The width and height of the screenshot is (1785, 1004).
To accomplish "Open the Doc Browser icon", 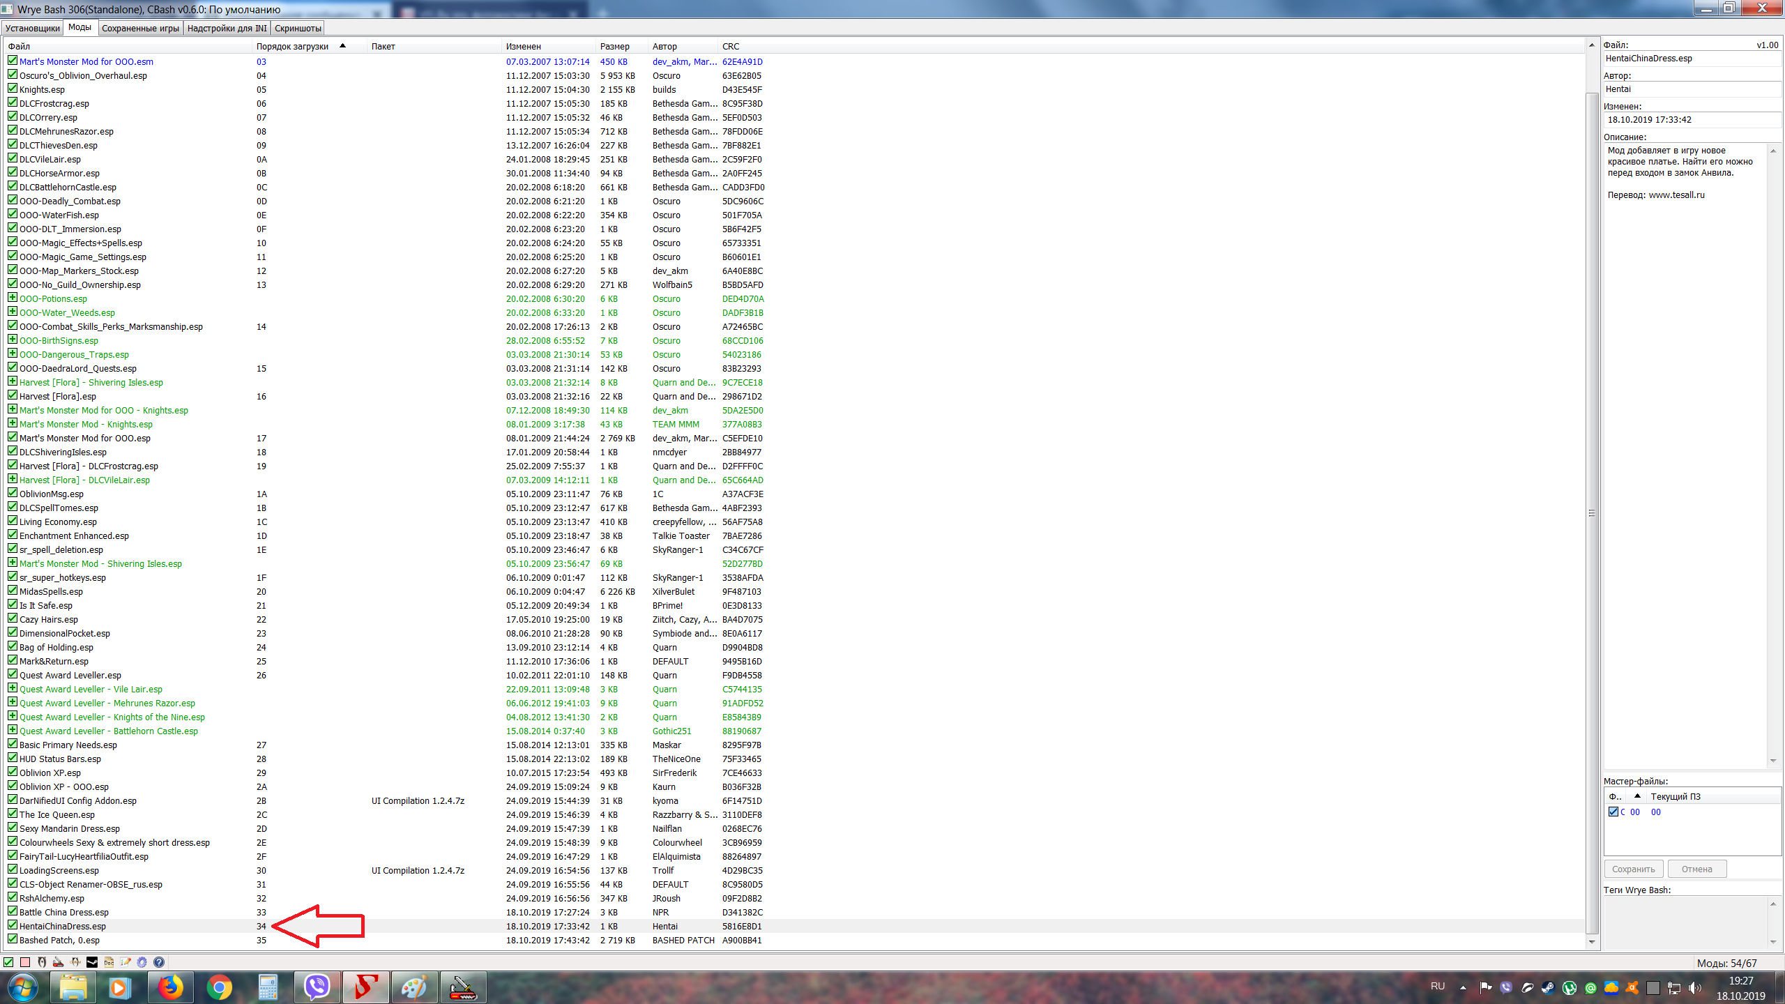I will (x=109, y=962).
